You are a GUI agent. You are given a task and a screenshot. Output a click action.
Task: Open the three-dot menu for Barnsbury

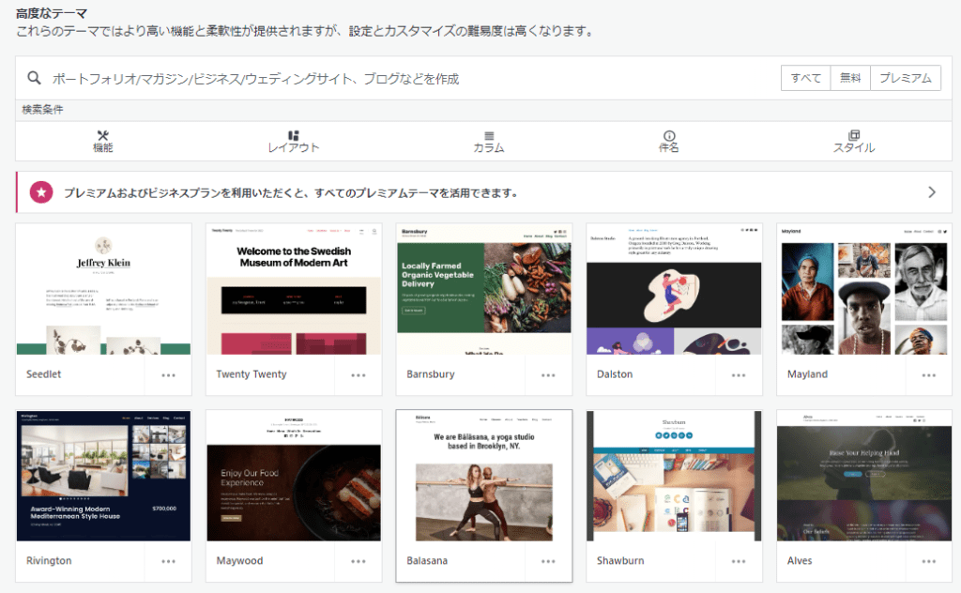[x=548, y=375]
